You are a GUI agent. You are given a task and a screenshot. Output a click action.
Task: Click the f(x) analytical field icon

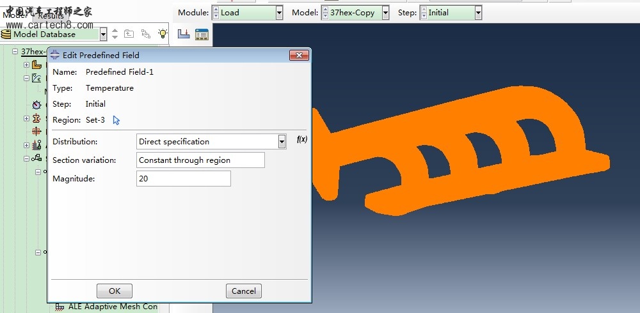coord(302,139)
